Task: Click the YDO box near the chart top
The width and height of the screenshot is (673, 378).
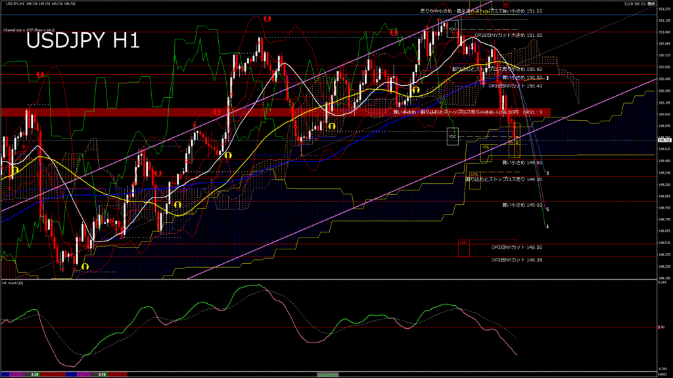Action: click(x=452, y=29)
